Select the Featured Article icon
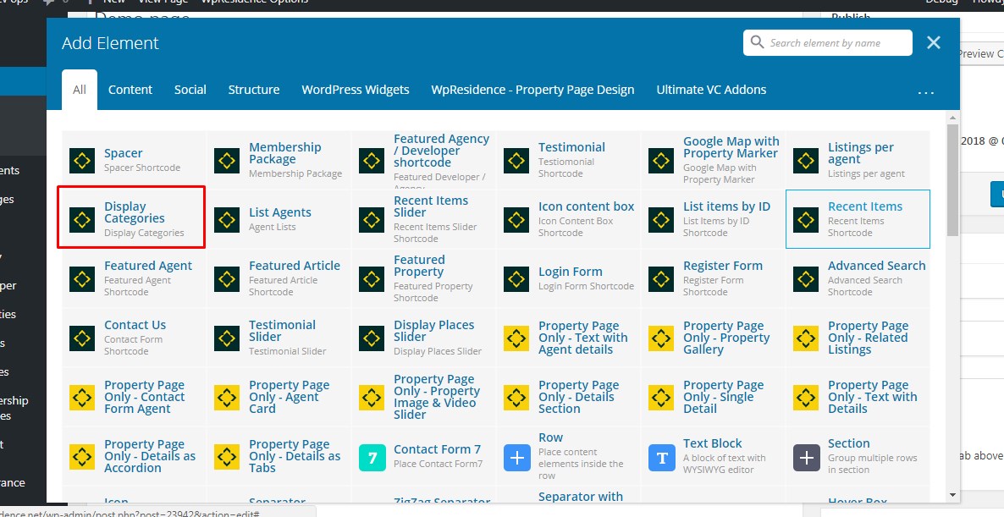 (x=227, y=279)
